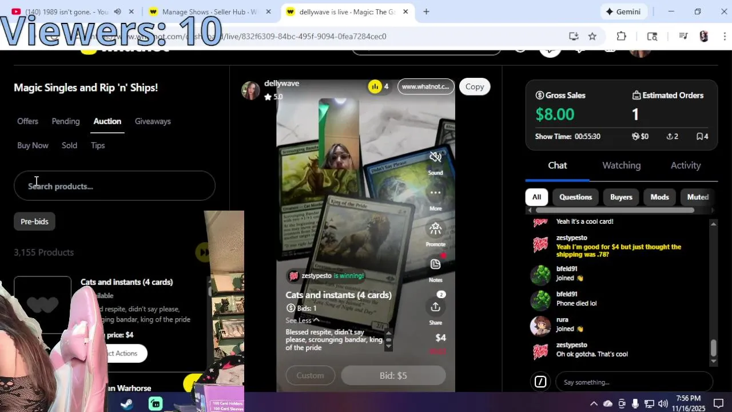Select the Mods chat filter
Screen dimensions: 732x412
(659, 197)
